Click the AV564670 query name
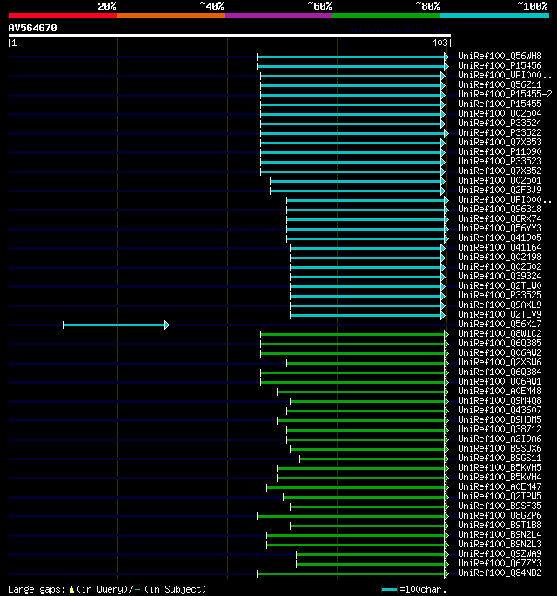The image size is (557, 596). point(33,28)
